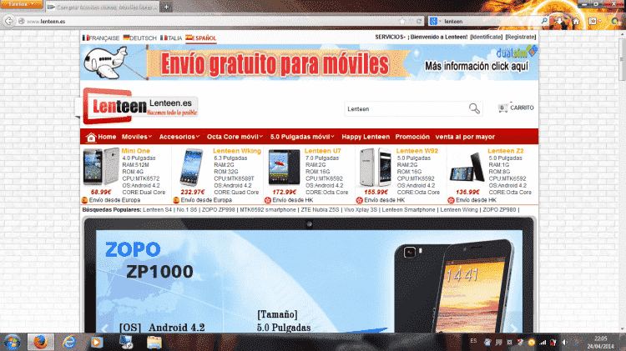
Task: Click the Firefox taskbar icon
Action: [40, 342]
